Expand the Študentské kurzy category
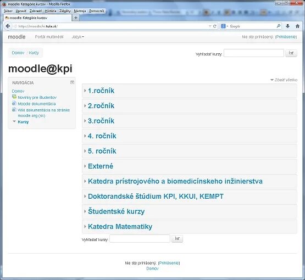The height and width of the screenshot is (280, 305). click(x=85, y=211)
